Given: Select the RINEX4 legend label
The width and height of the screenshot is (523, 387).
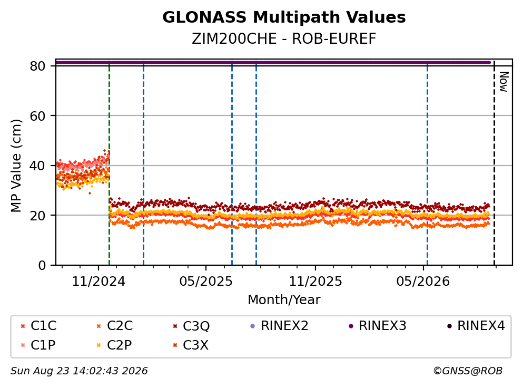Looking at the screenshot, I should (x=481, y=325).
